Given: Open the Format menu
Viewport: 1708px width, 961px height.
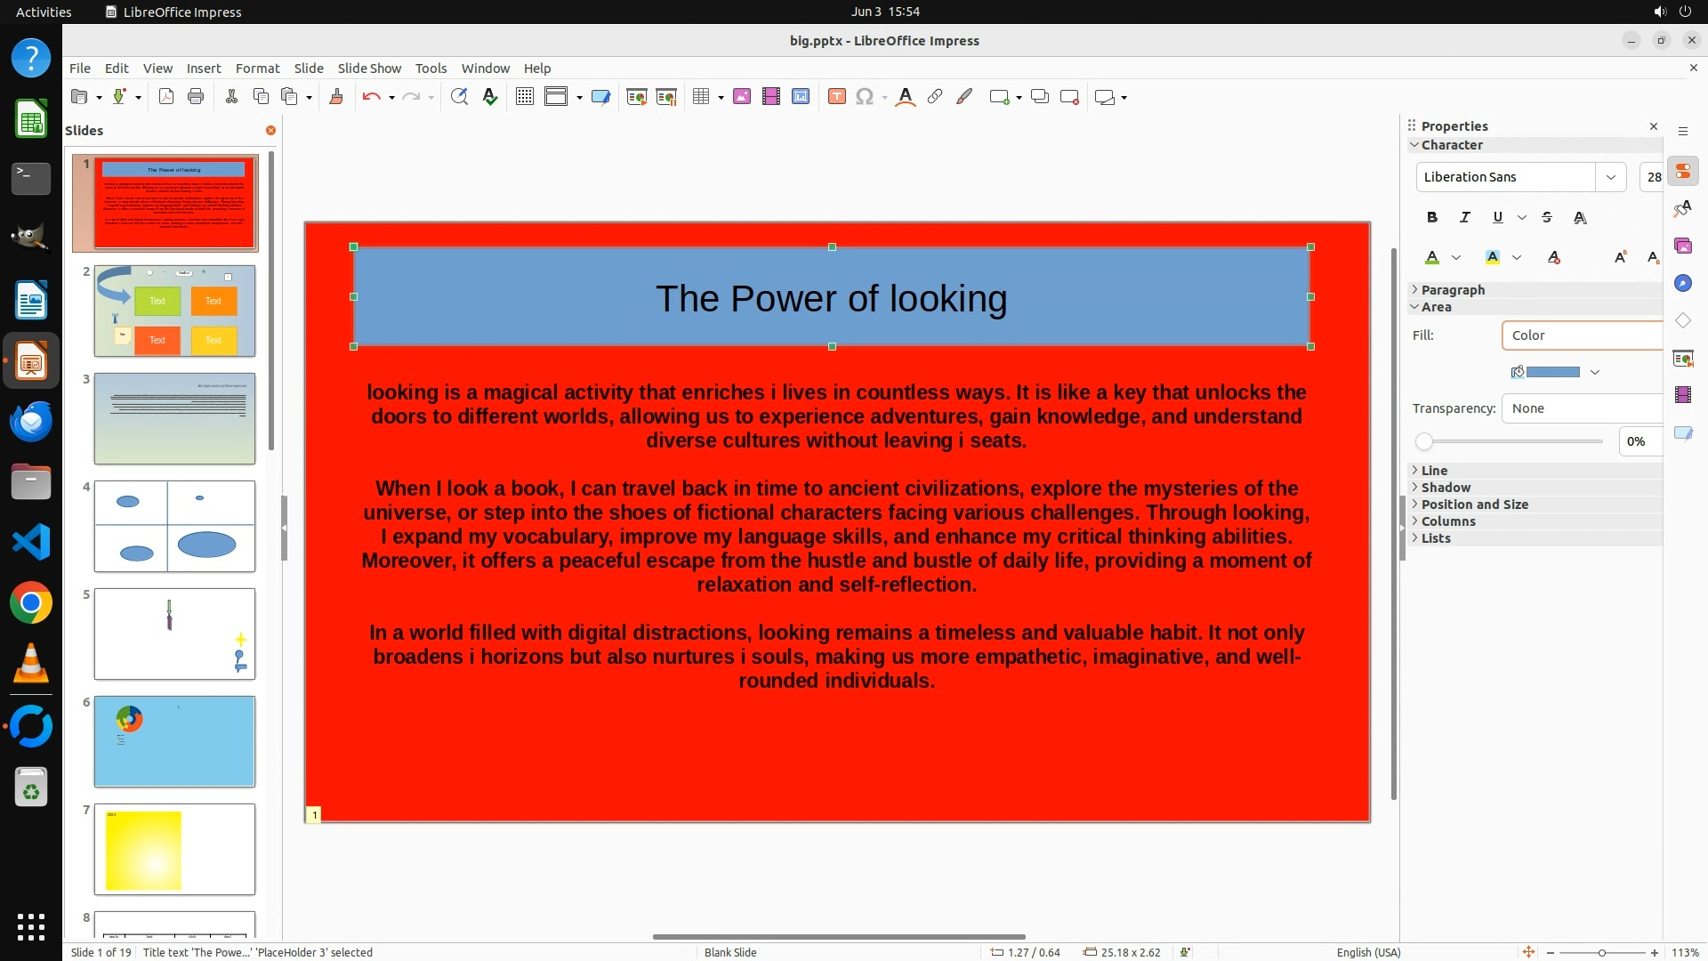Looking at the screenshot, I should coord(257,69).
